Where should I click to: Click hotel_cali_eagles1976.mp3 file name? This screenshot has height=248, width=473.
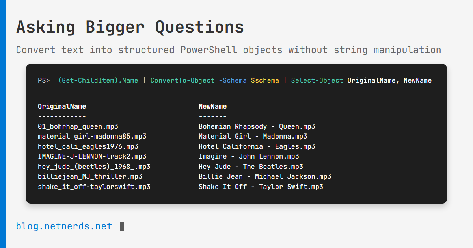point(88,146)
